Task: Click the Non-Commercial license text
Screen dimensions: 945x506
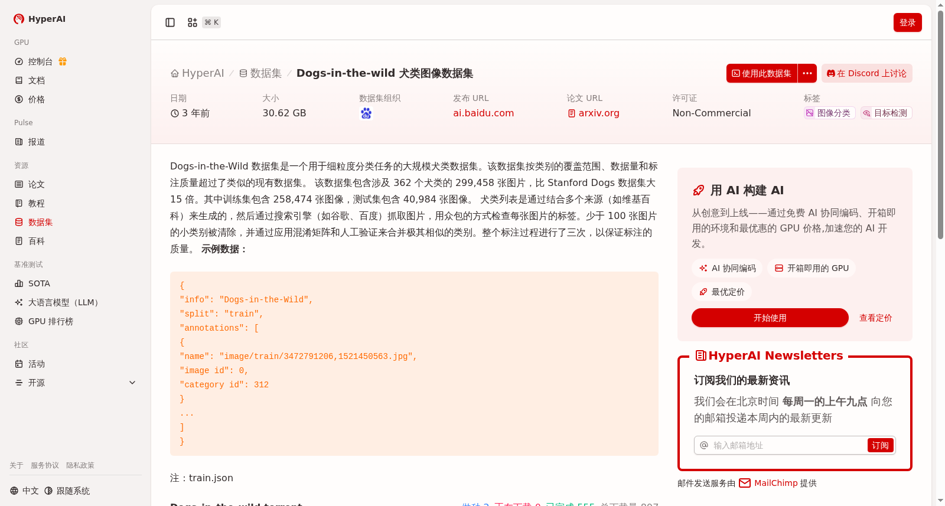Action: coord(712,113)
